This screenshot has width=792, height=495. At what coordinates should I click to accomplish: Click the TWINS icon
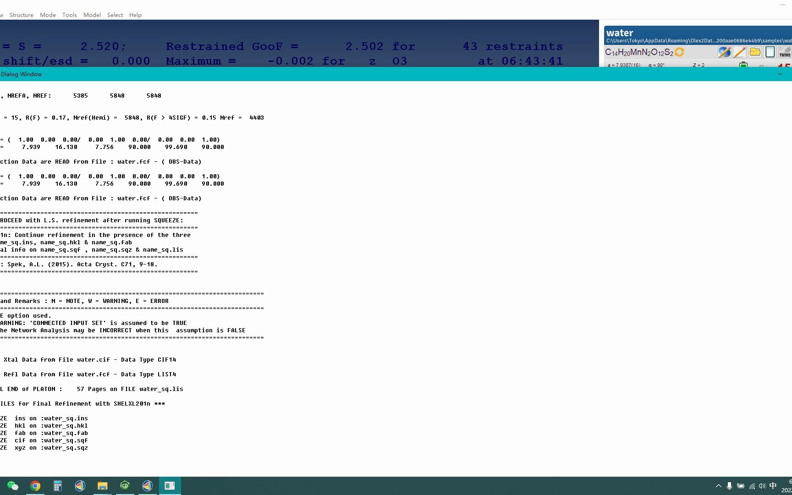[785, 52]
